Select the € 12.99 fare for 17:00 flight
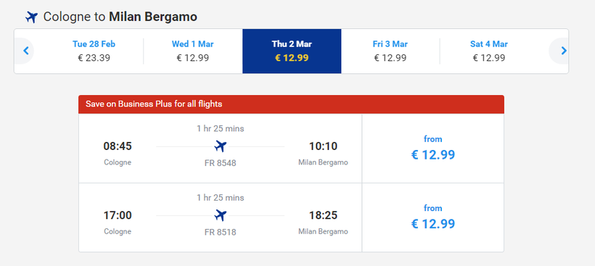 coord(433,217)
